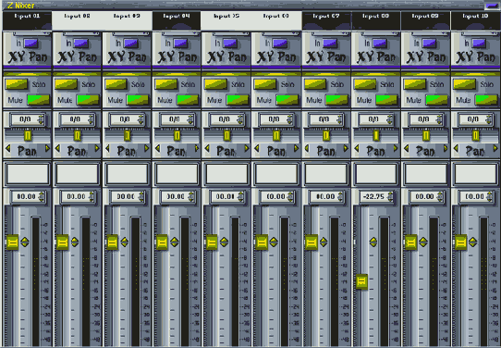Screen dimensions: 501x348
Task: Click the XY Pan logo on Input 10
Action: coord(476,57)
